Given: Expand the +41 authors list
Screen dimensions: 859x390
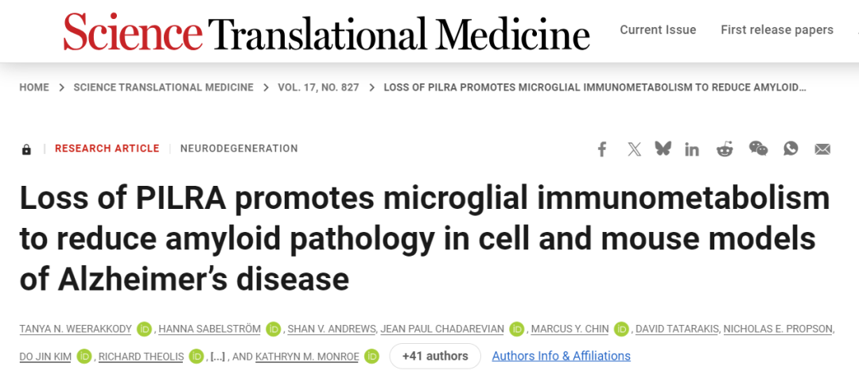Looking at the screenshot, I should click(435, 356).
